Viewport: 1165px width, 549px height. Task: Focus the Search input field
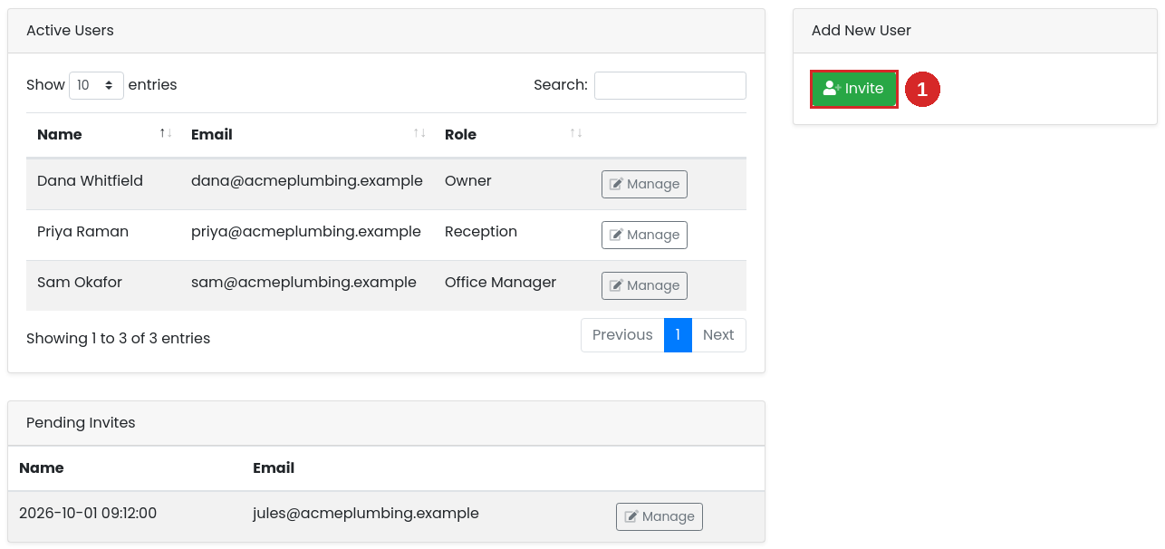(x=670, y=85)
